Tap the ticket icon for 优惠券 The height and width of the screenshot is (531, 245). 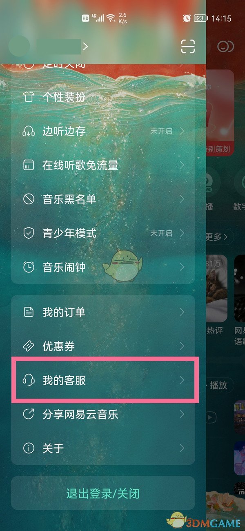tap(29, 346)
